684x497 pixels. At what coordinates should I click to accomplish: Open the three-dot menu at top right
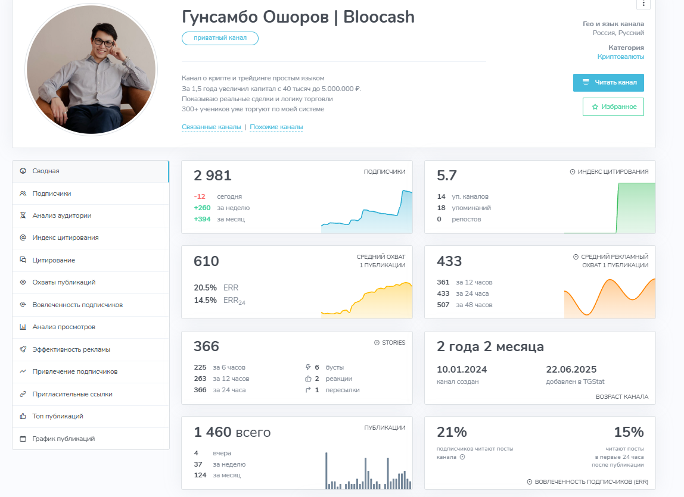tap(642, 5)
